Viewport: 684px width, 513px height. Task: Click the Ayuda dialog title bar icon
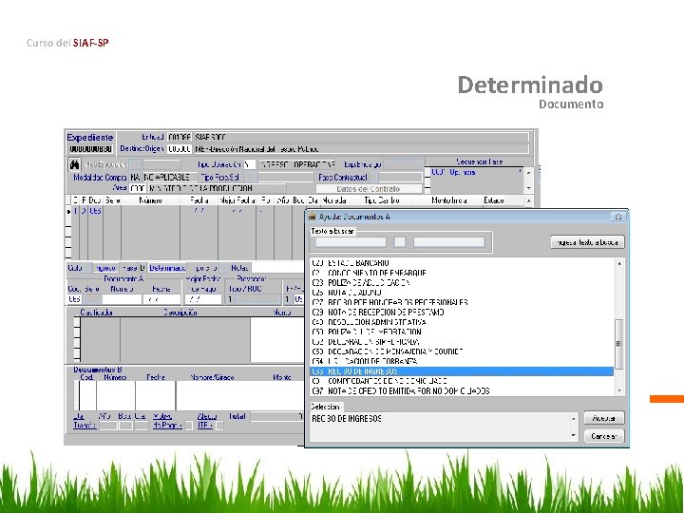pyautogui.click(x=313, y=217)
